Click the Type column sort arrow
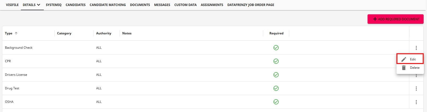 (x=16, y=33)
